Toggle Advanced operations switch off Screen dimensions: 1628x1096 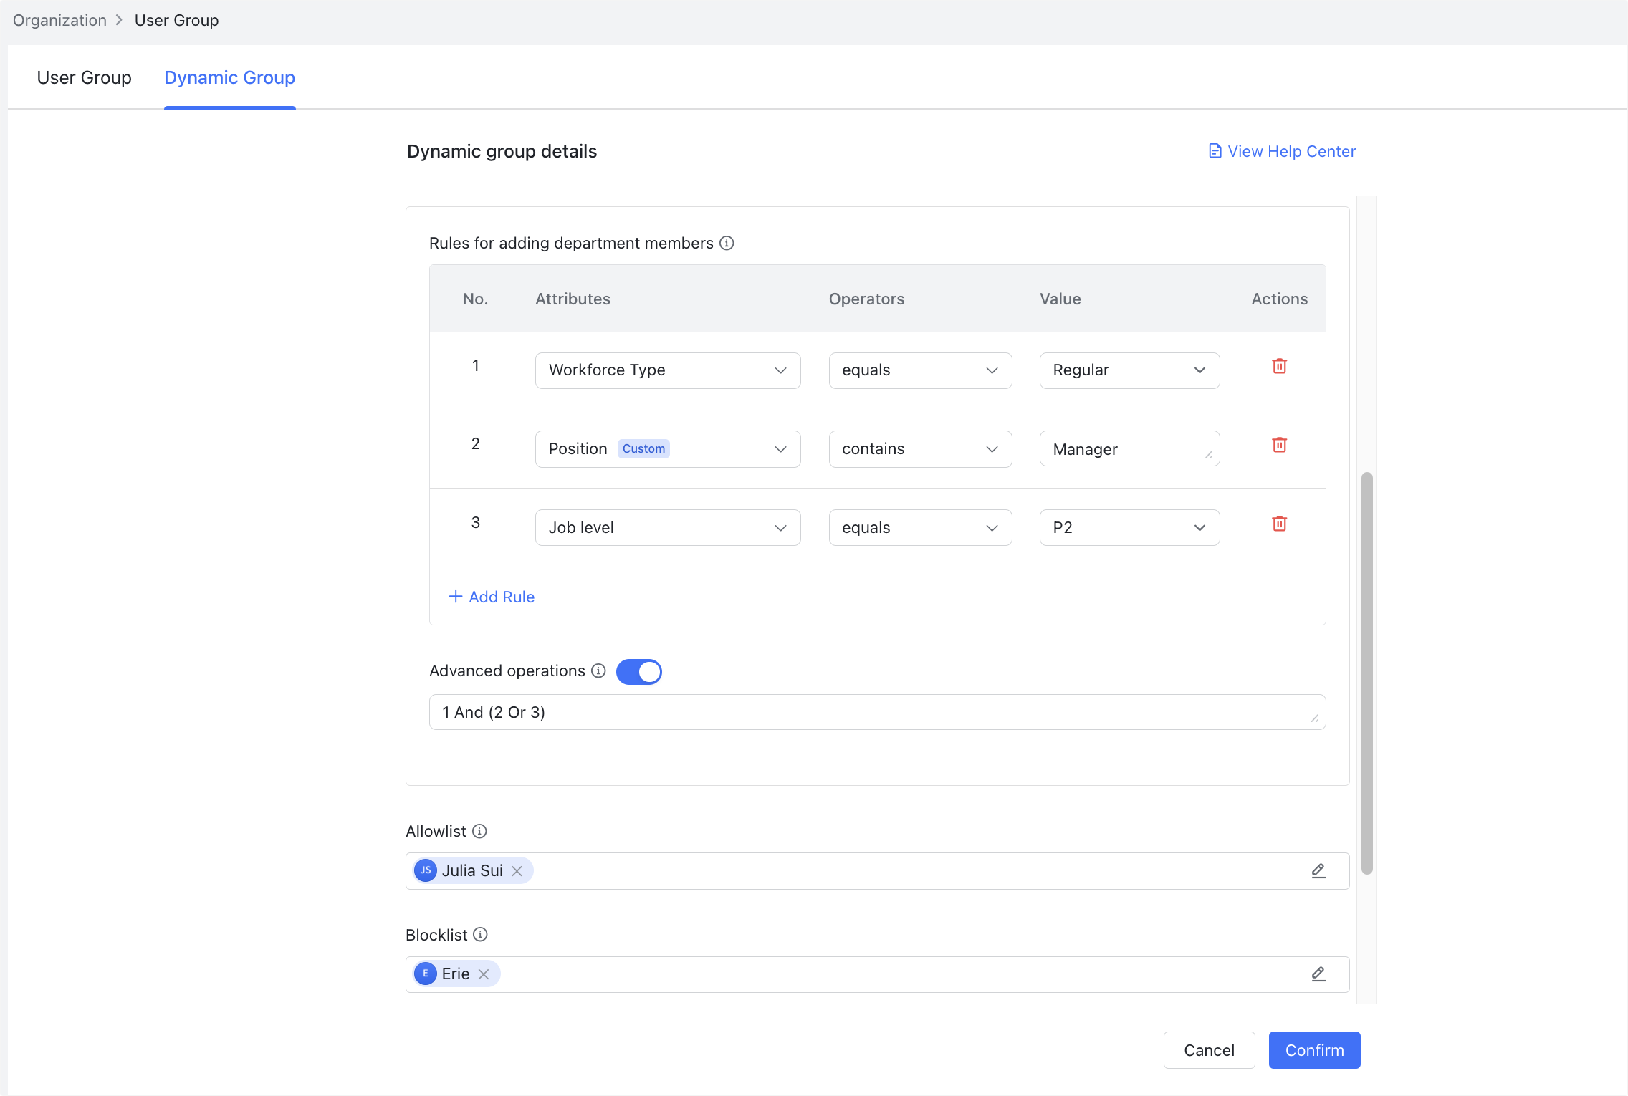638,671
